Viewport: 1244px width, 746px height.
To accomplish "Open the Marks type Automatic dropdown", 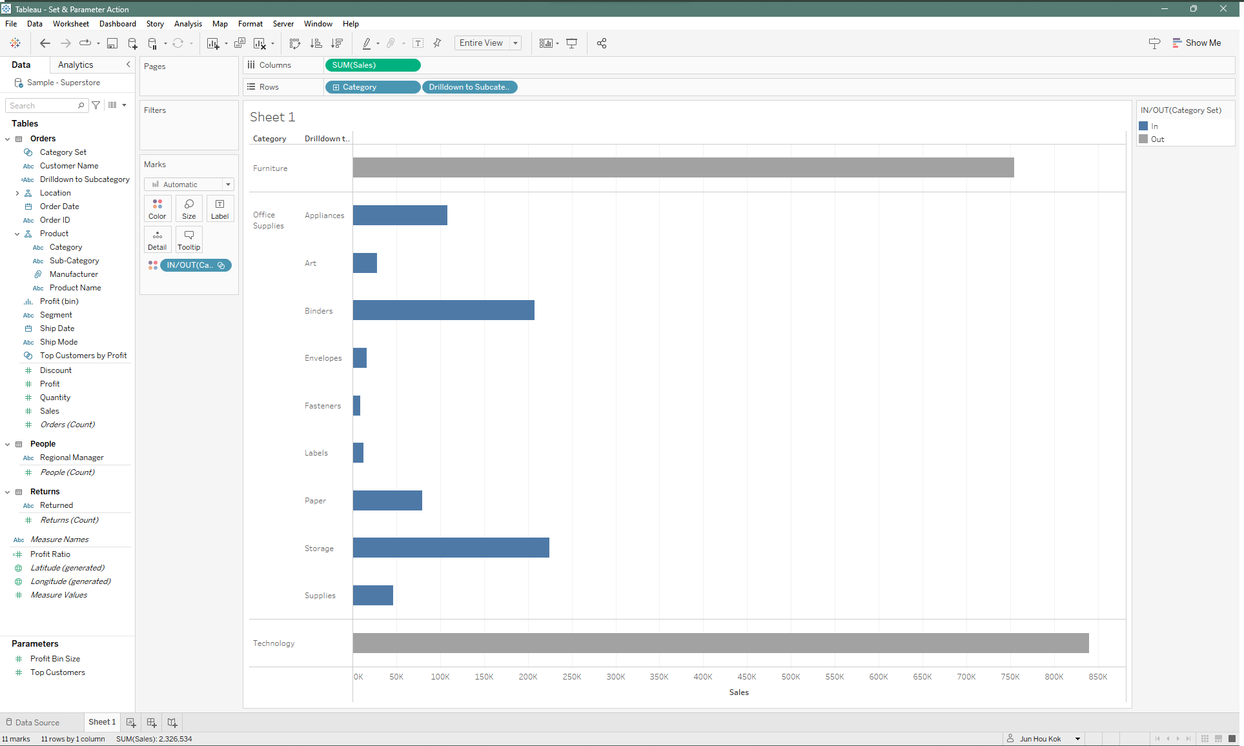I will [x=189, y=185].
